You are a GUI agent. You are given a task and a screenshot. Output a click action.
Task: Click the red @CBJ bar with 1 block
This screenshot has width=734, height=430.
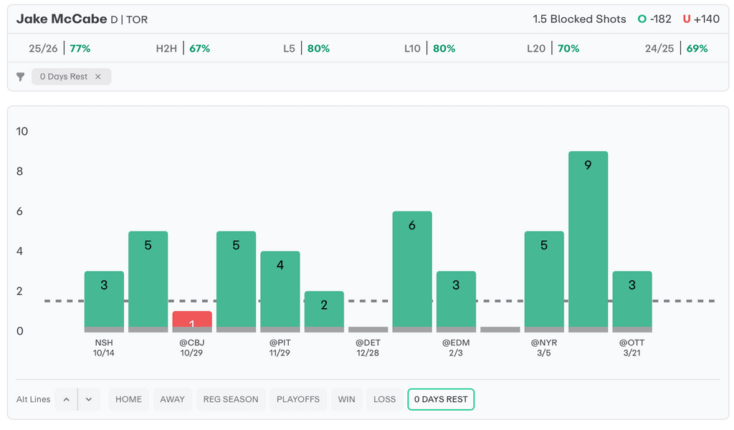pyautogui.click(x=191, y=320)
